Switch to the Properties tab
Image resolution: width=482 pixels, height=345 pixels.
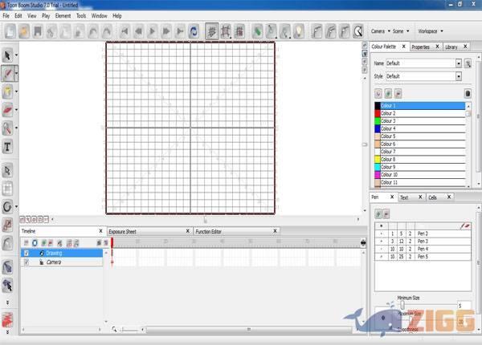pyautogui.click(x=420, y=47)
